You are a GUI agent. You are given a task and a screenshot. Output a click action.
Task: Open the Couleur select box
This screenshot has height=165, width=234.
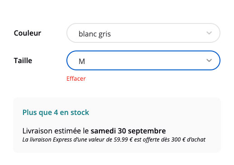coord(143,33)
